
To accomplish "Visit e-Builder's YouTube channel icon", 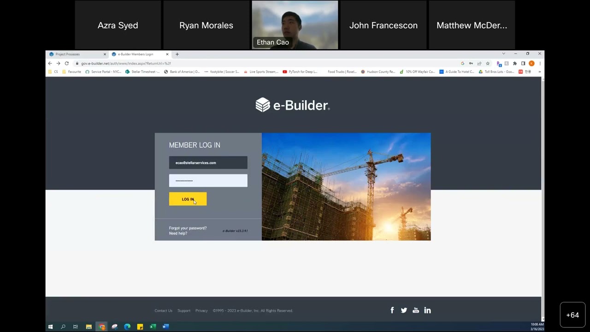I will (416, 310).
